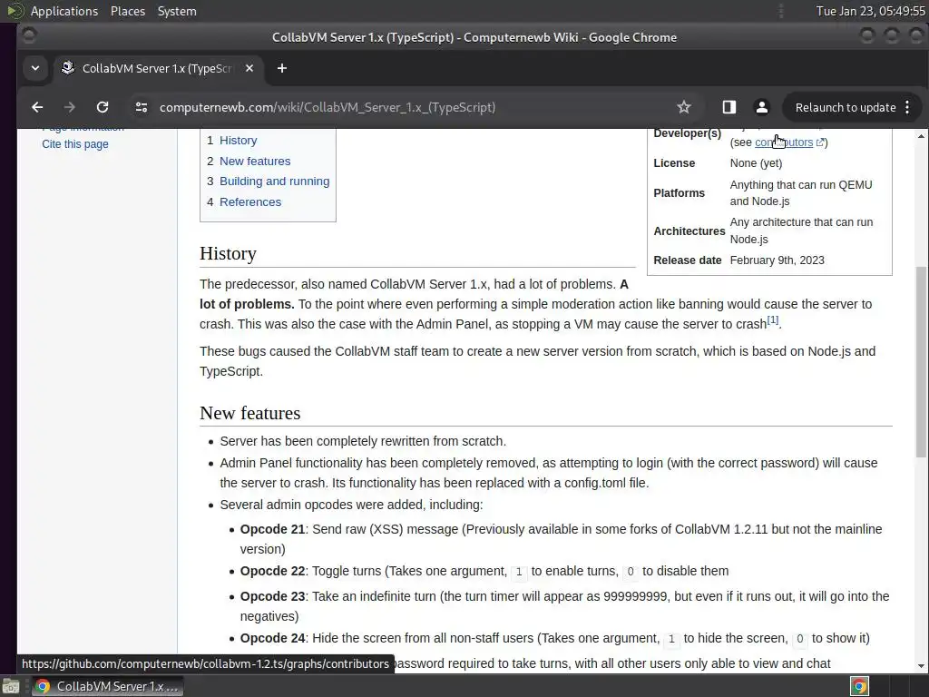Click the Chrome icon in bottom-right tray
The image size is (929, 697).
pos(859,686)
